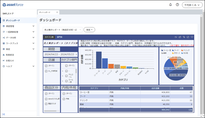The image size is (205, 118).
Task: Toggle the 内税 checkbox
Action: pyautogui.click(x=64, y=99)
